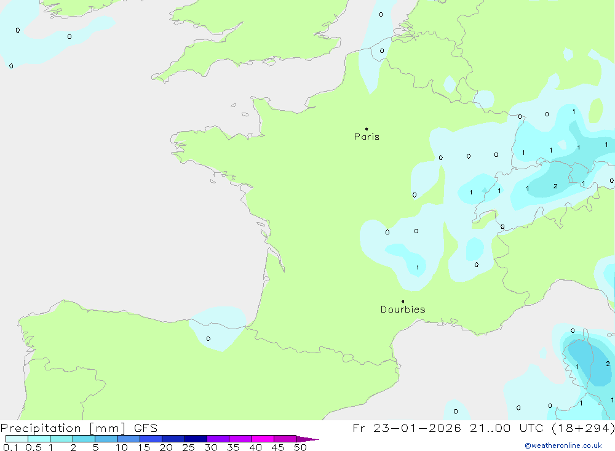Pick the 15–20 mm legend swatch

pyautogui.click(x=151, y=439)
